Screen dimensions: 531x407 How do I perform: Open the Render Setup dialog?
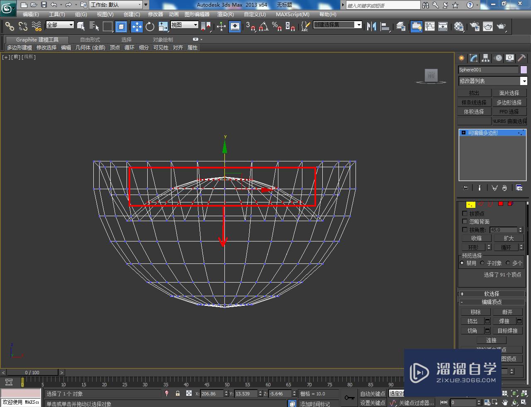click(x=475, y=27)
